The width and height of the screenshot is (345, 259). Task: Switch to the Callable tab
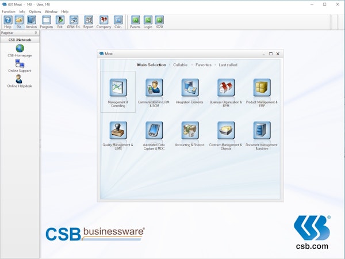click(x=181, y=65)
